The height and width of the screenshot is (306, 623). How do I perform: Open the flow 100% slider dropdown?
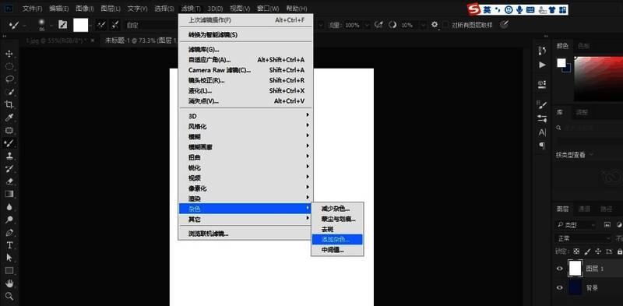pyautogui.click(x=367, y=25)
